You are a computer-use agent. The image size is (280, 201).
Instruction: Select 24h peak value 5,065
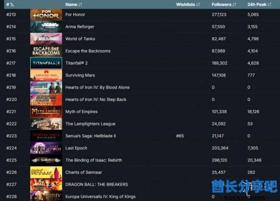[253, 15]
